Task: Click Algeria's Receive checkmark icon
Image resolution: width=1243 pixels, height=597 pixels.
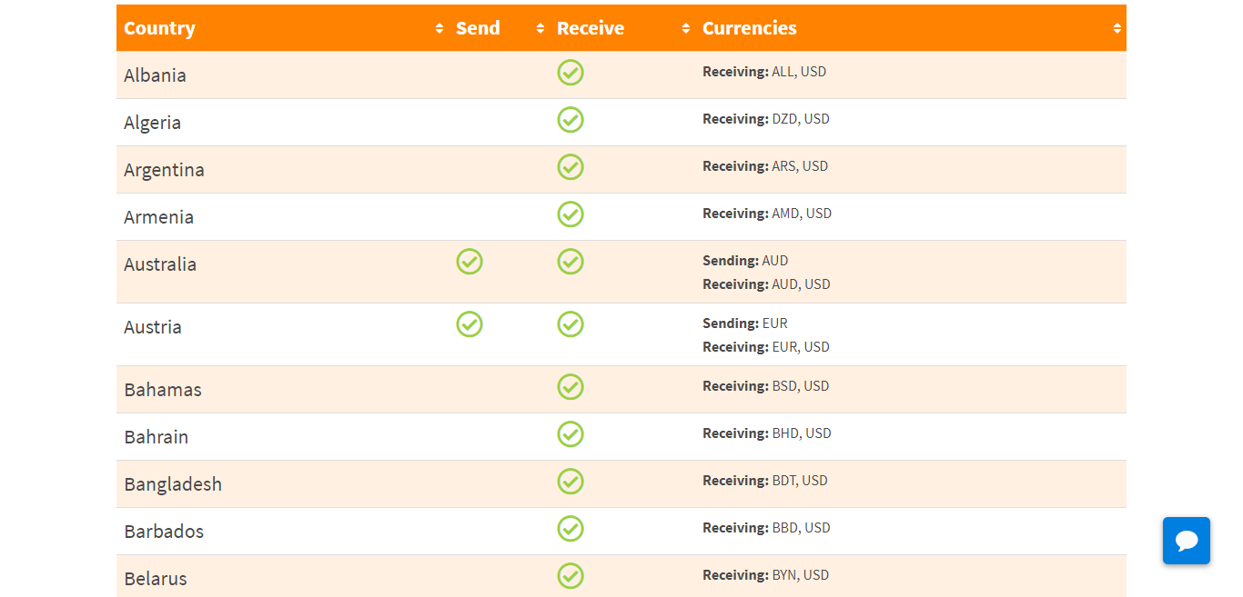Action: 571,120
